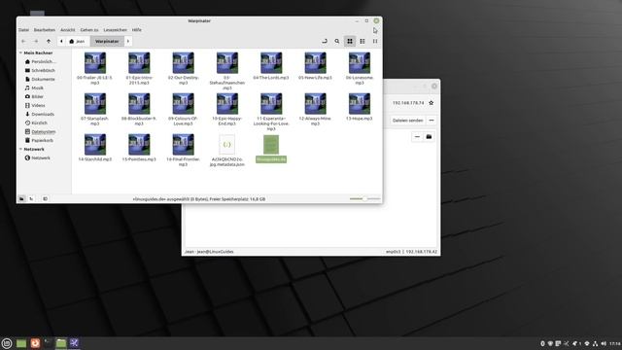Open Schreibtisch in the sidebar

[40, 71]
